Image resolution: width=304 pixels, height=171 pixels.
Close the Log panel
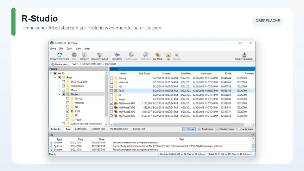[253, 135]
